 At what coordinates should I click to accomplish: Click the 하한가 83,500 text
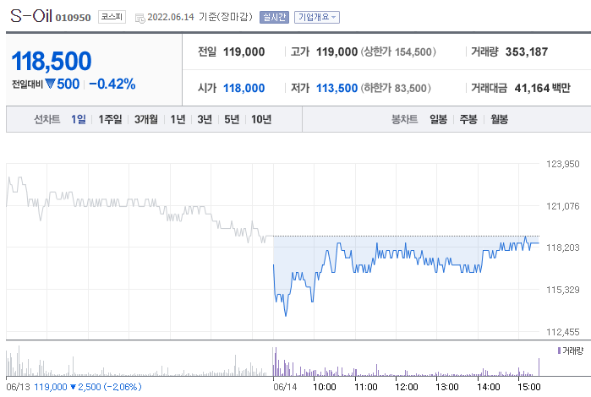[396, 88]
